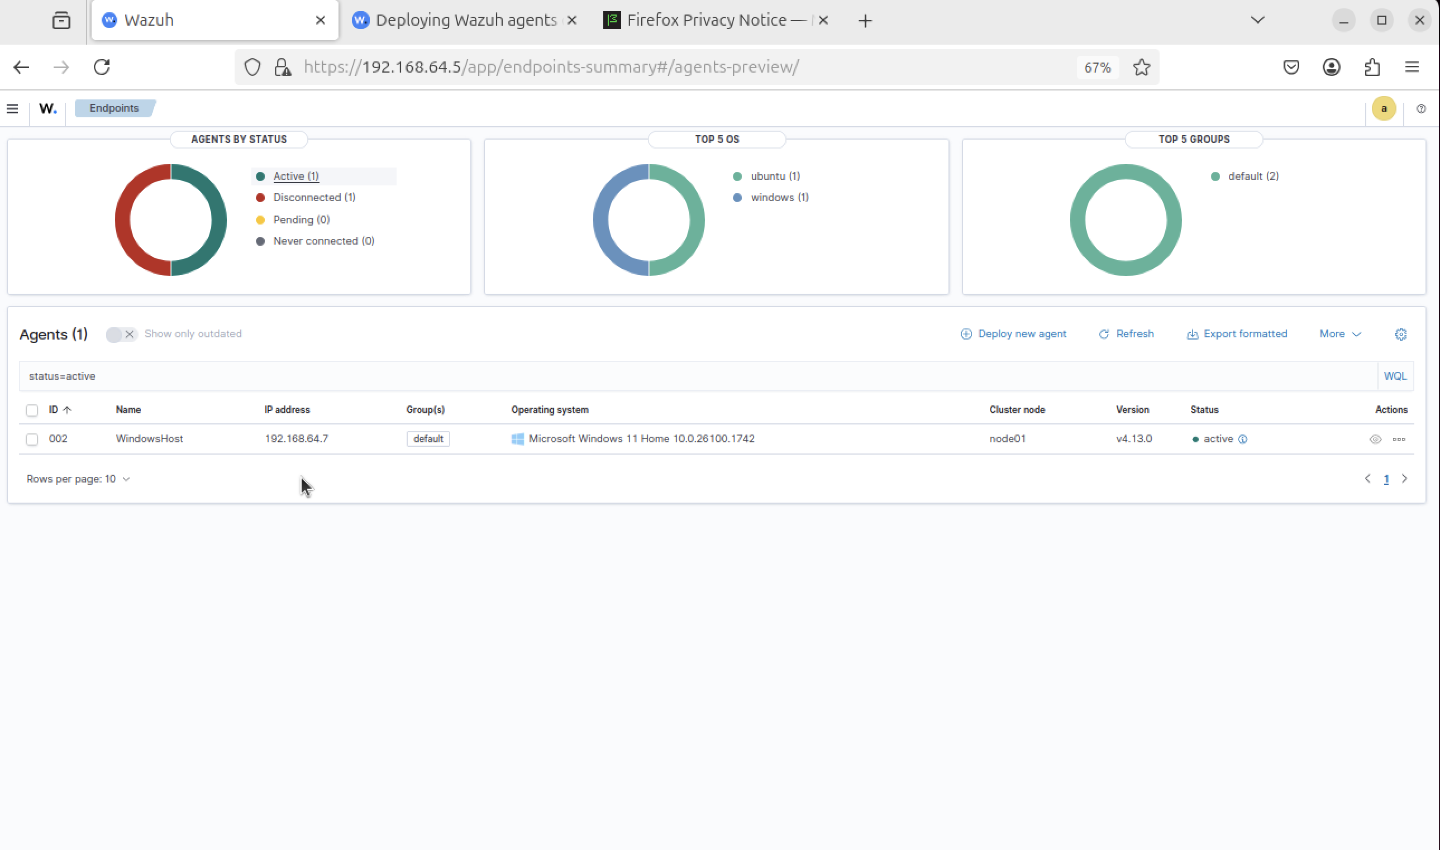Viewport: 1440px width, 850px height.
Task: Click the status=active search query field
Action: tap(688, 376)
